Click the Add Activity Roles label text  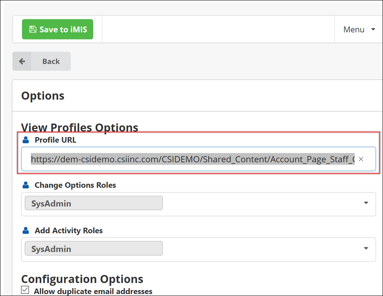click(x=69, y=231)
